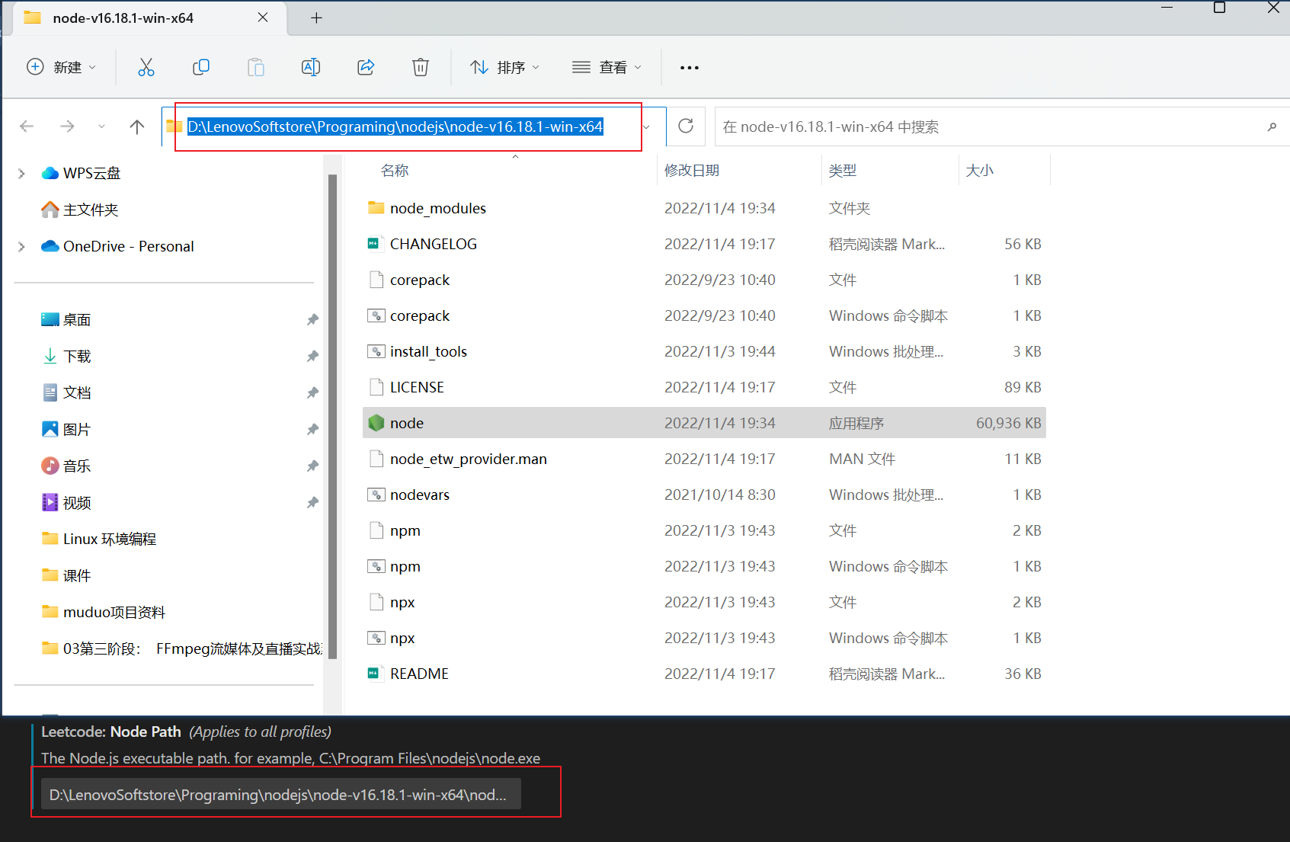Click the pin icon beside 音乐

click(312, 466)
